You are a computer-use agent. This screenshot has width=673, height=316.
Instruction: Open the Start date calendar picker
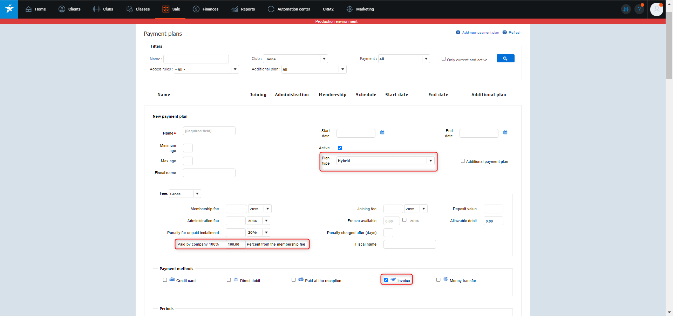(382, 132)
